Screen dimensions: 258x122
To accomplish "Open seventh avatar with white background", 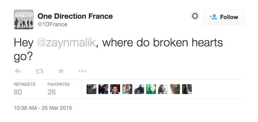I will (x=163, y=89).
